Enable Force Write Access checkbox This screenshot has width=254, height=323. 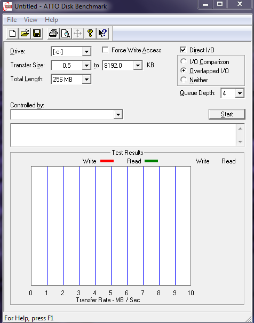pyautogui.click(x=105, y=50)
